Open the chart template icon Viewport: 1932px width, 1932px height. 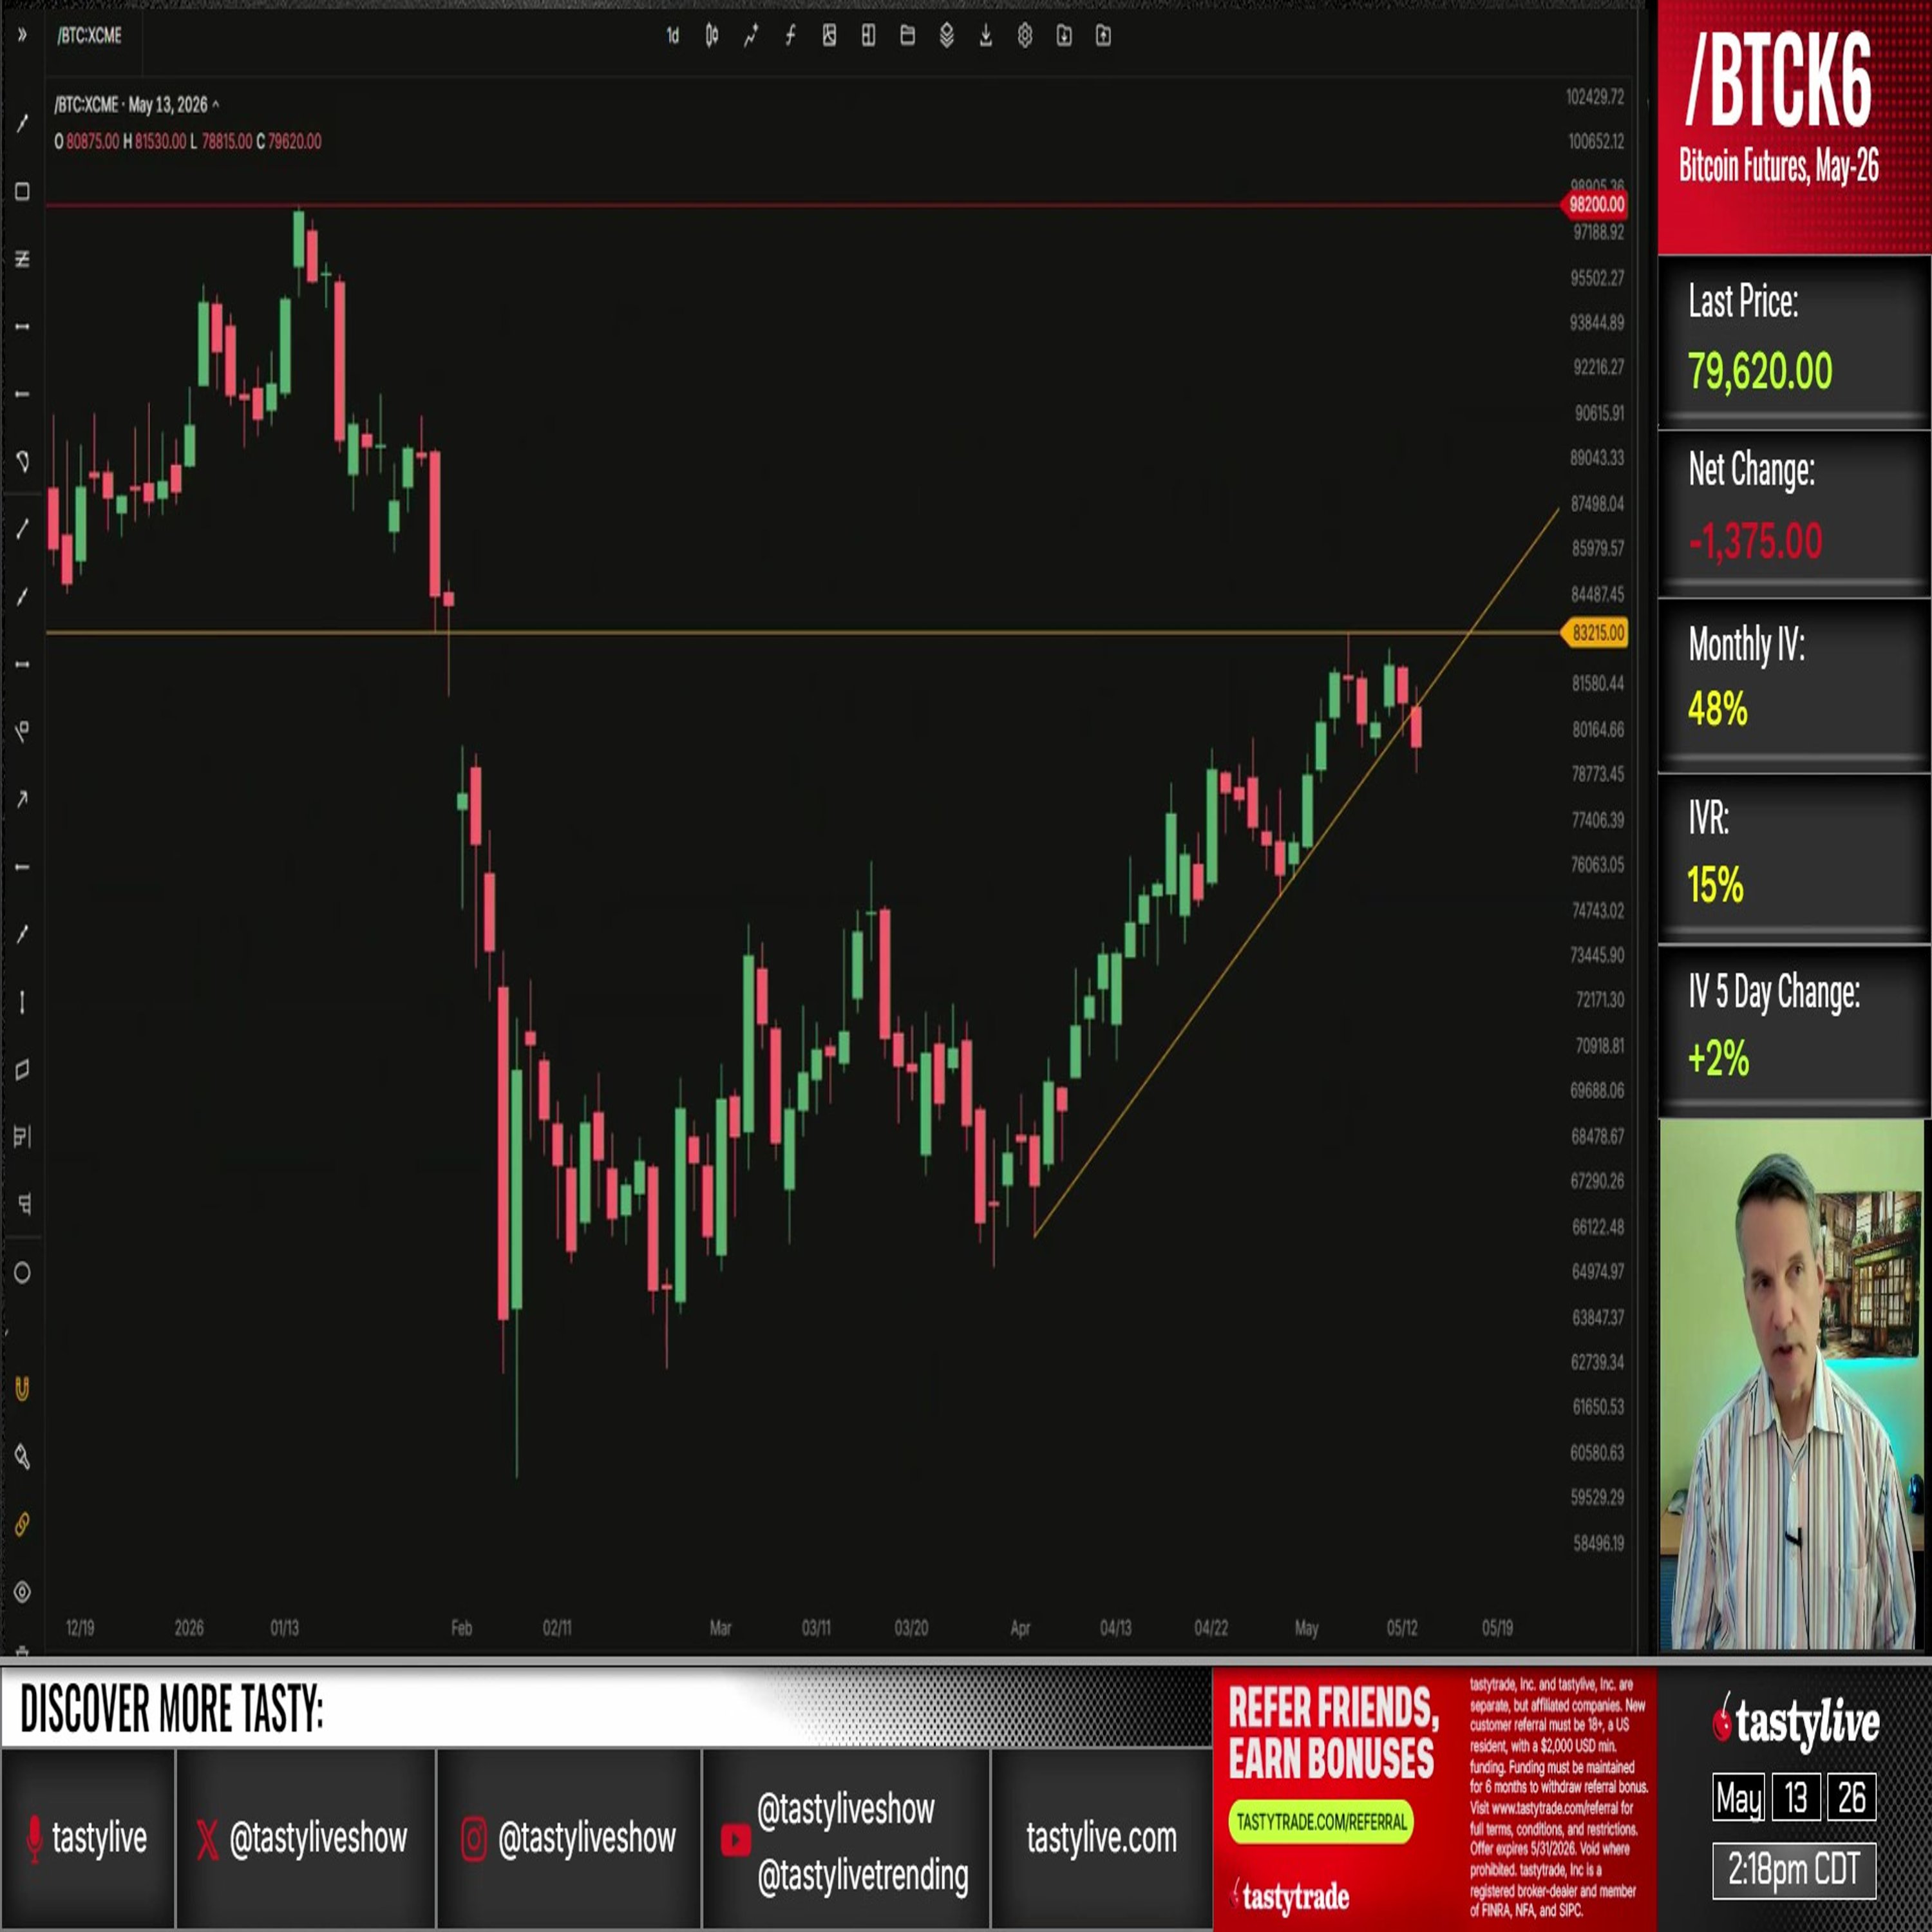click(829, 36)
